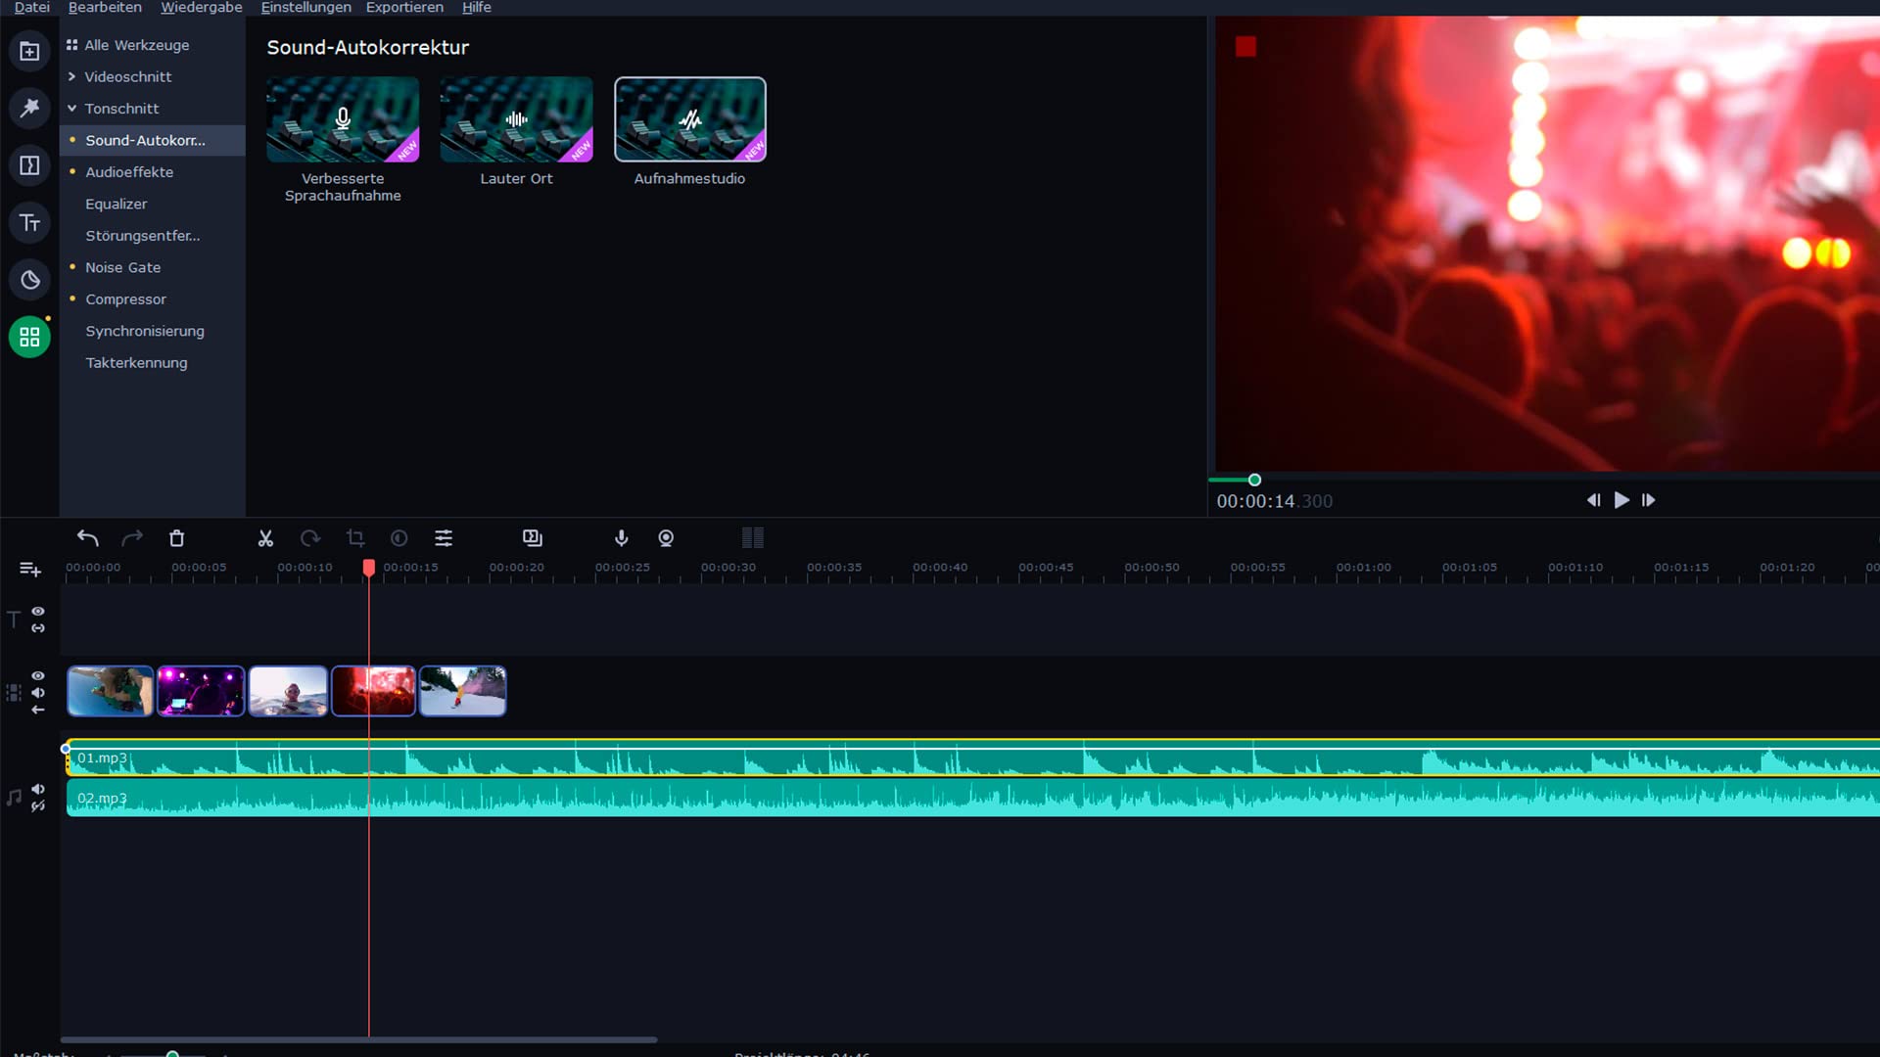Select the 02.mp3 audio clip
The width and height of the screenshot is (1880, 1057).
[972, 798]
